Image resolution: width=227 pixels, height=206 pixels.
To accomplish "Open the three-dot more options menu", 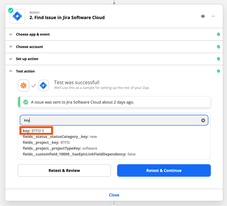I will point(213,16).
